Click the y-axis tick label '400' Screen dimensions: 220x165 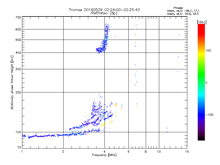point(18,53)
